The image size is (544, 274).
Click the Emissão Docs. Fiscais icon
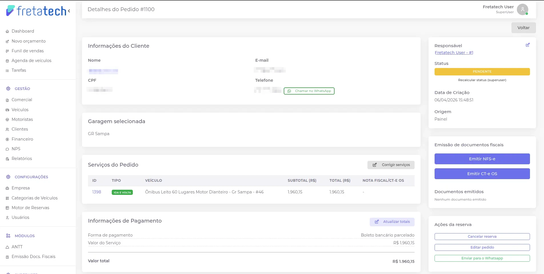click(x=7, y=257)
